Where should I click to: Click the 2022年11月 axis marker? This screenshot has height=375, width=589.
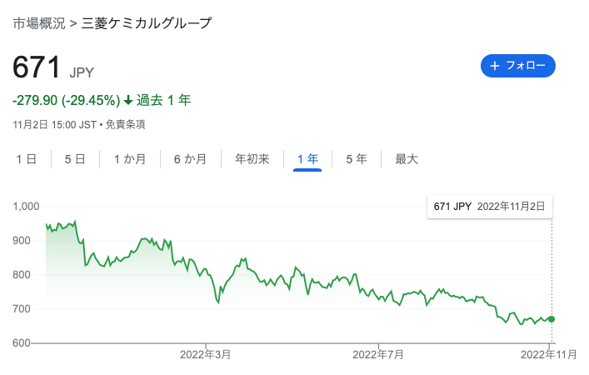[548, 354]
